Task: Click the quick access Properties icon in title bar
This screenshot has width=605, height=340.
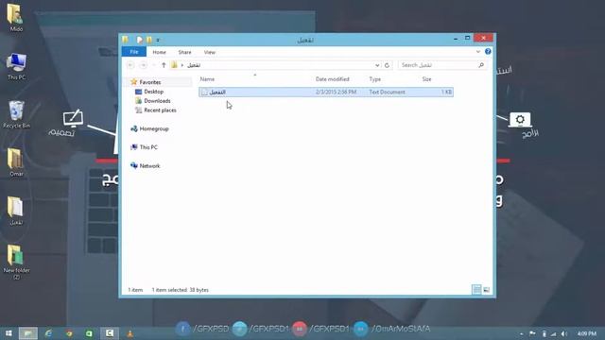Action: [139, 40]
